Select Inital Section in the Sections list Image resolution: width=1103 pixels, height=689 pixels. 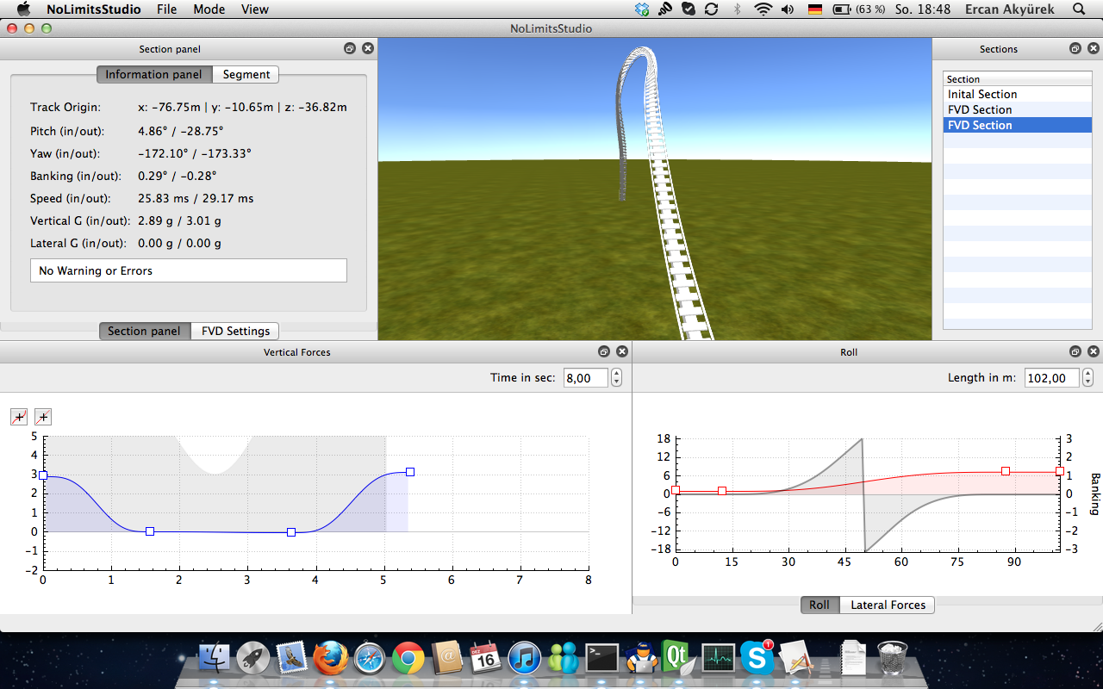click(x=982, y=95)
